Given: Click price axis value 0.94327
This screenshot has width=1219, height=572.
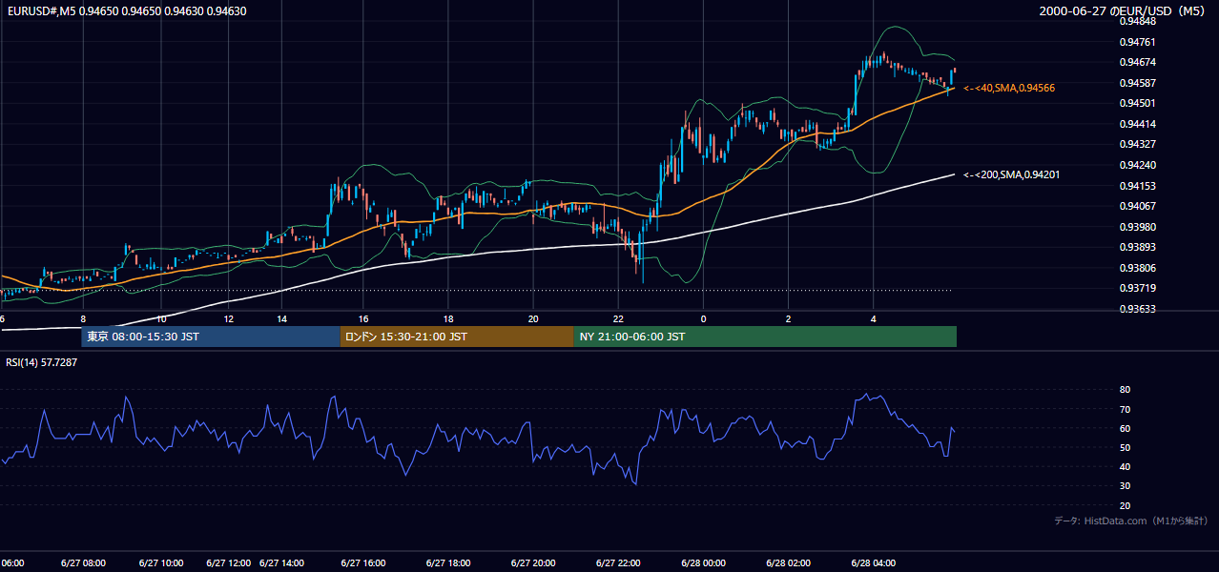Looking at the screenshot, I should [x=1137, y=145].
